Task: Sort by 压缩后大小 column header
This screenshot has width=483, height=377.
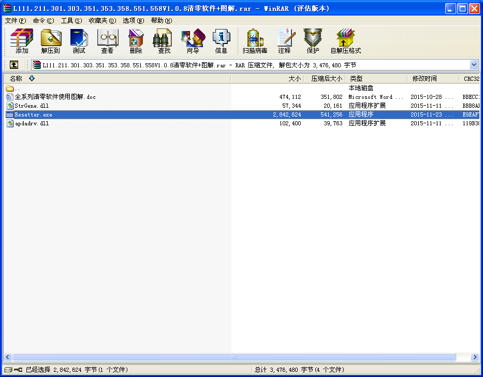Action: [325, 78]
